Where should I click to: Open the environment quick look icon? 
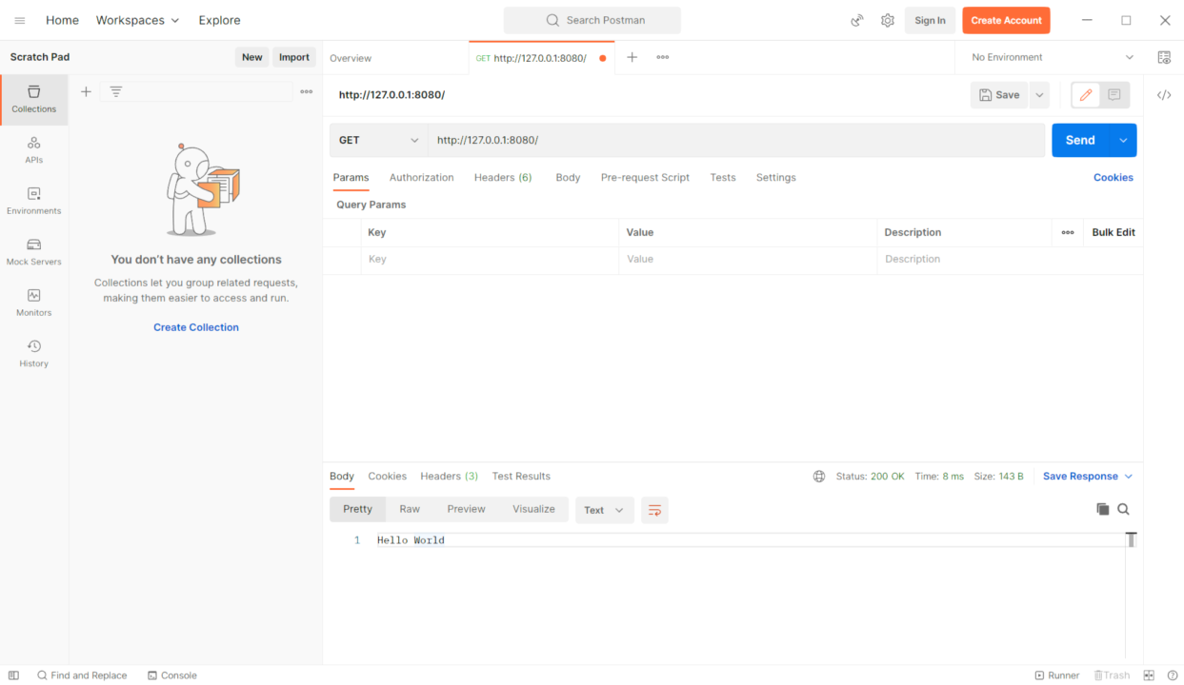tap(1164, 57)
